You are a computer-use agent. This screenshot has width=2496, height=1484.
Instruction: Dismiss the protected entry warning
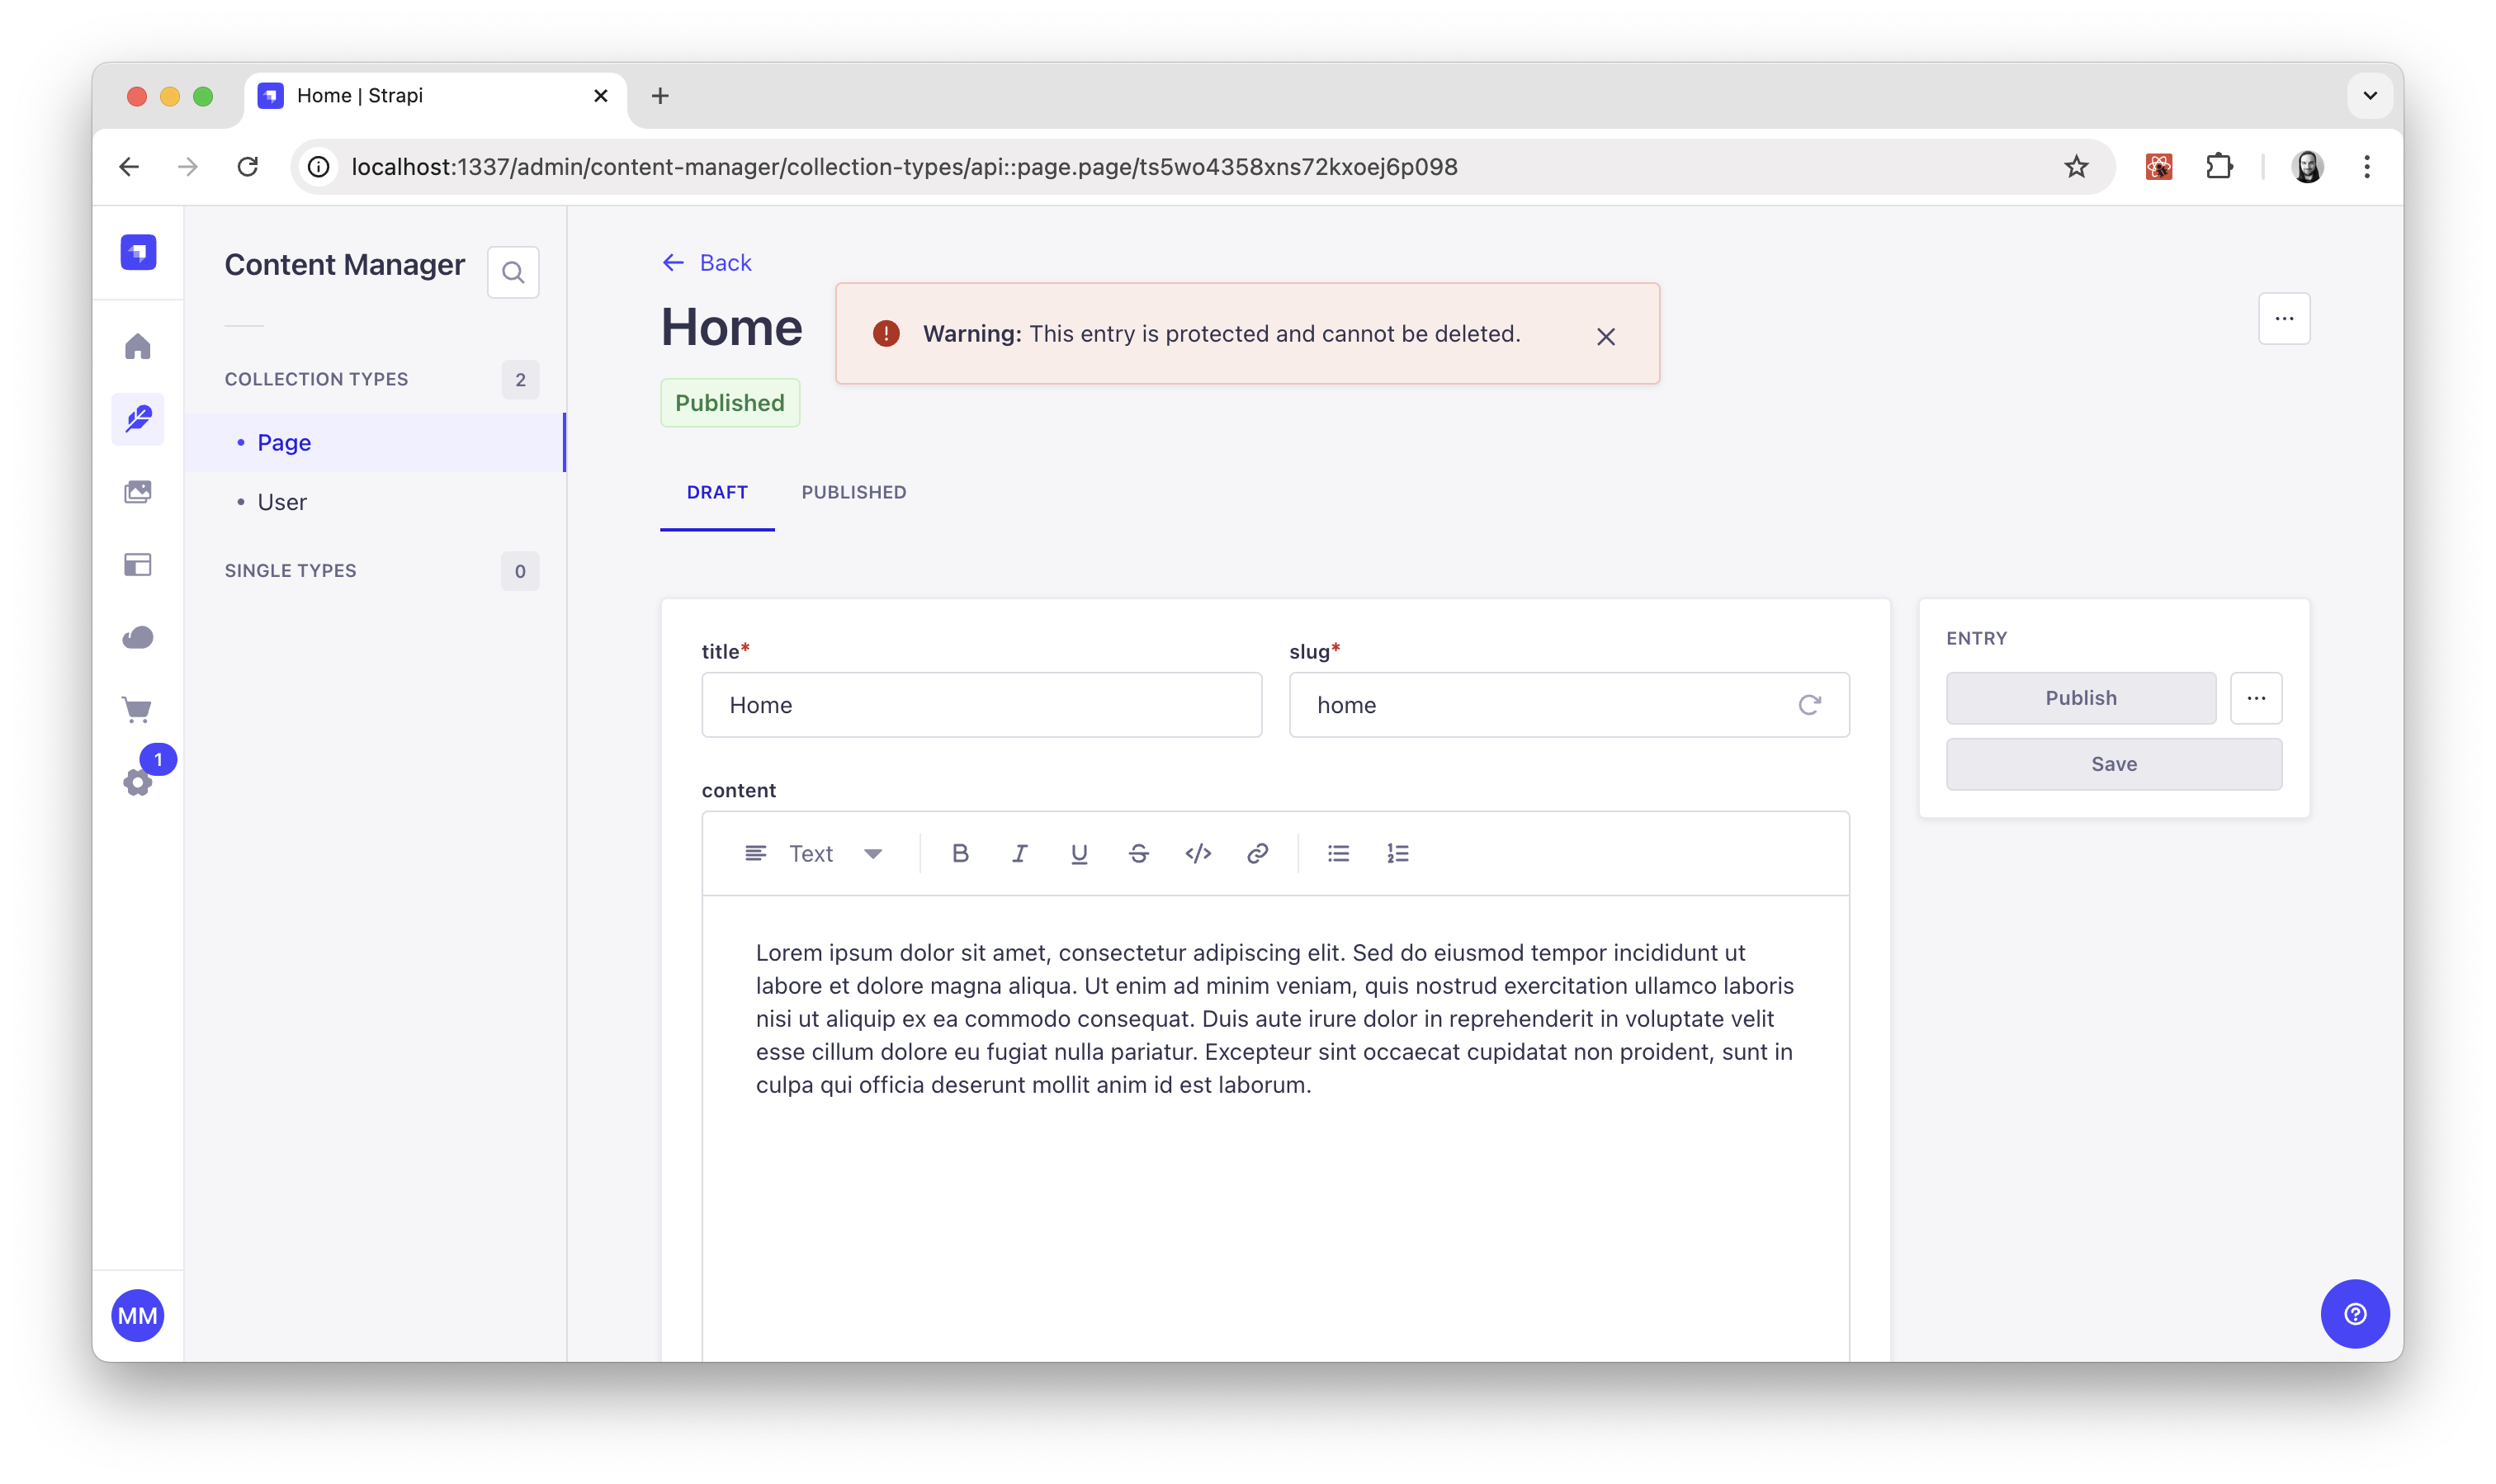click(x=1605, y=337)
